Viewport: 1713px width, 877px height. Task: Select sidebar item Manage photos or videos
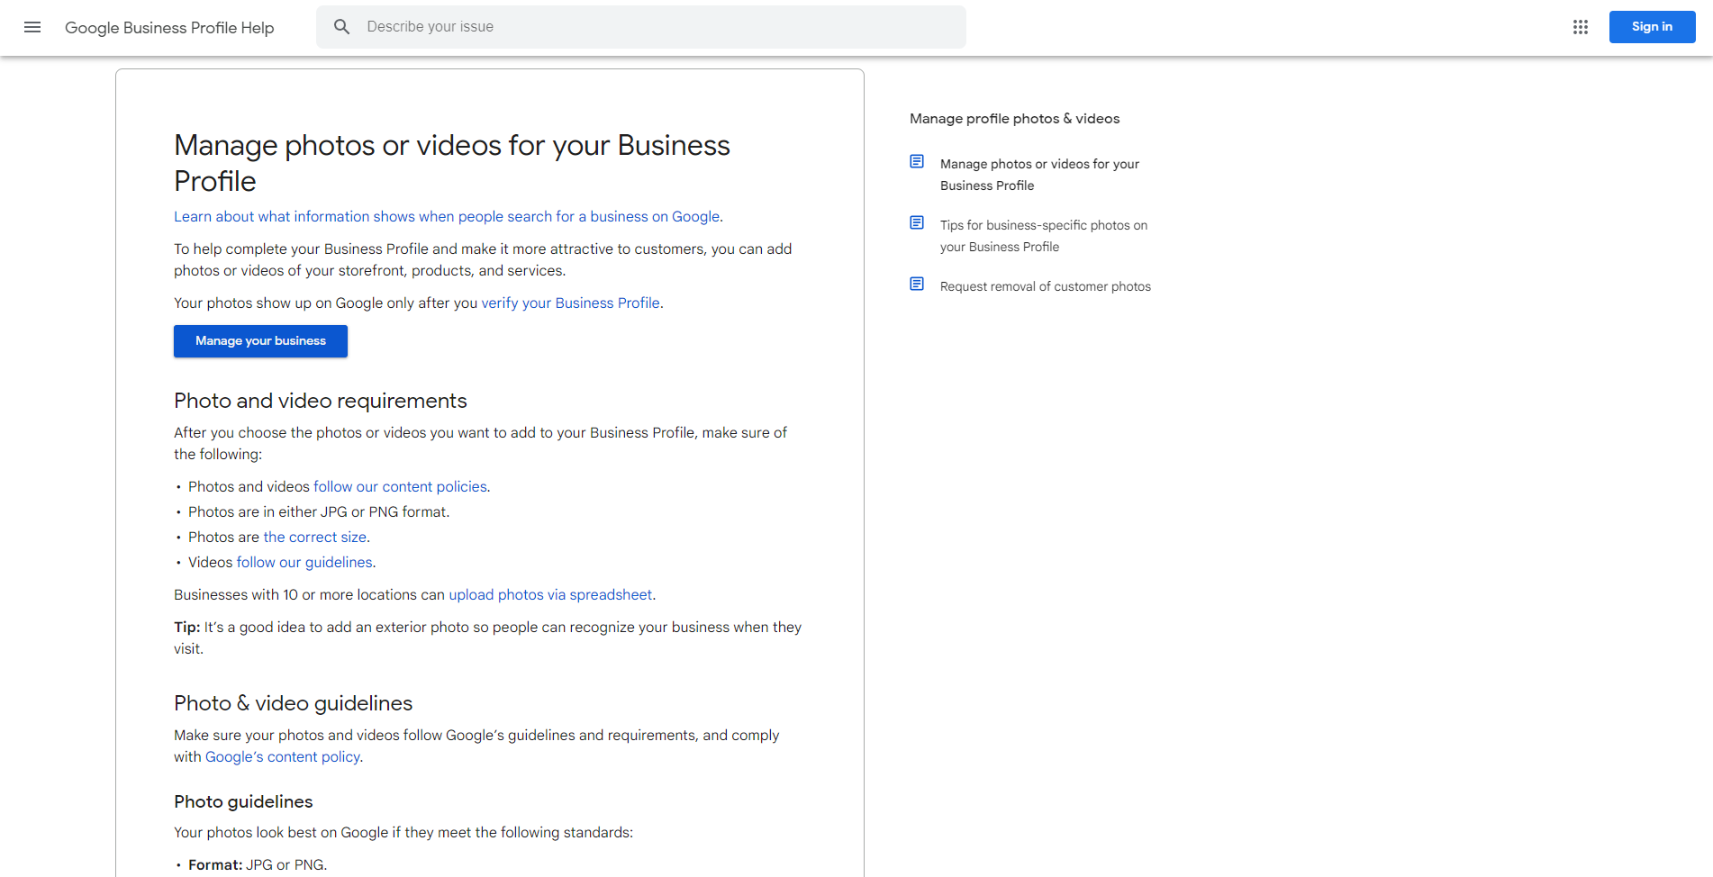[1039, 175]
